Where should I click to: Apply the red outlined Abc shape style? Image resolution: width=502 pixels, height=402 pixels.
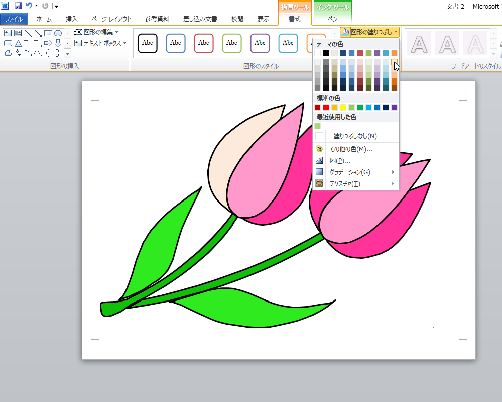(203, 43)
